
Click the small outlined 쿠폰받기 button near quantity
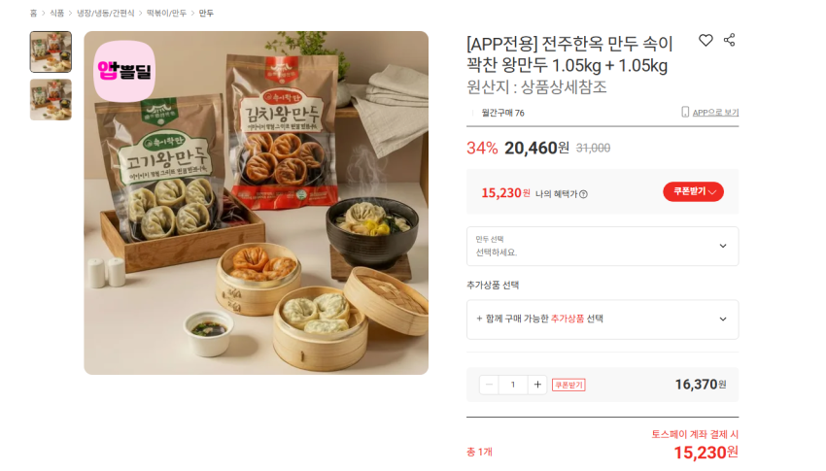point(568,386)
